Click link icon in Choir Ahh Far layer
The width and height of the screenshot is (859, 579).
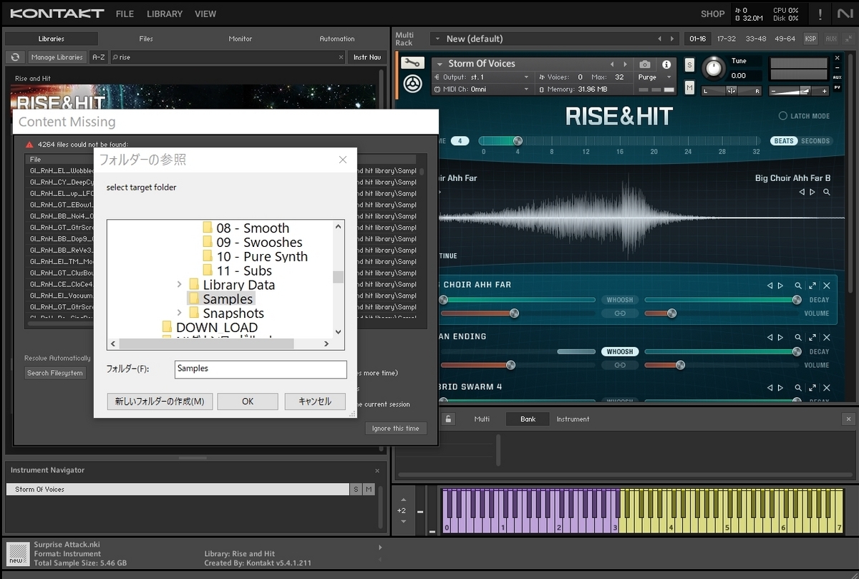[620, 313]
